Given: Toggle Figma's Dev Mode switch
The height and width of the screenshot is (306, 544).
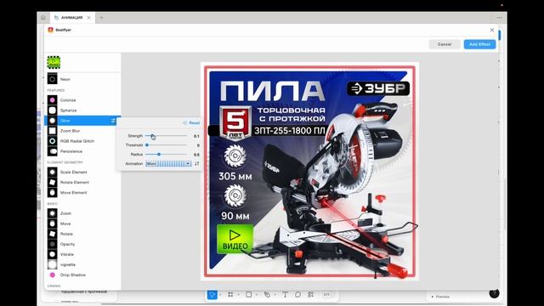Looking at the screenshot, I should tap(326, 295).
